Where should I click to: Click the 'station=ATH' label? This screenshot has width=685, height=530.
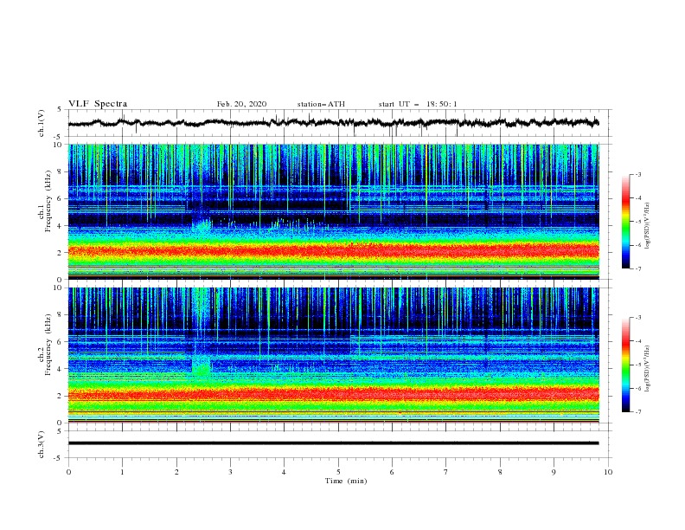click(x=321, y=104)
